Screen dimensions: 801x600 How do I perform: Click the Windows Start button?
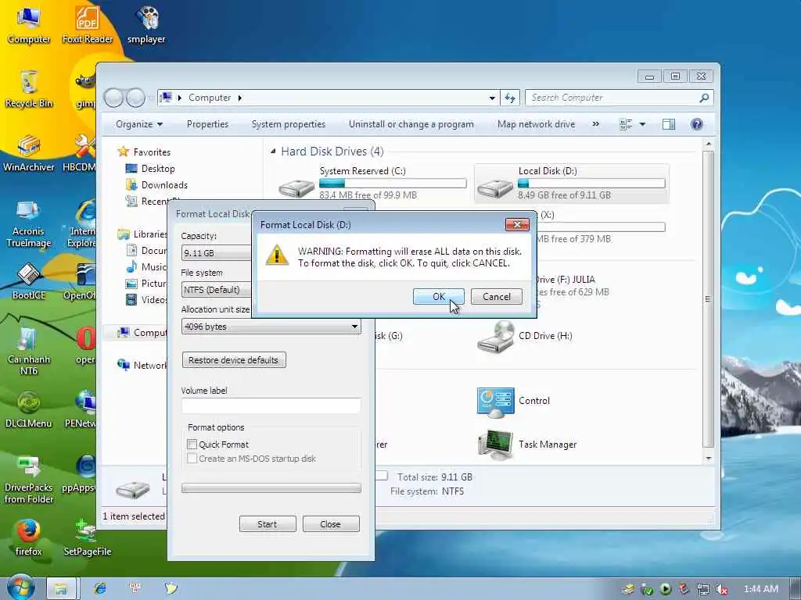tap(20, 587)
